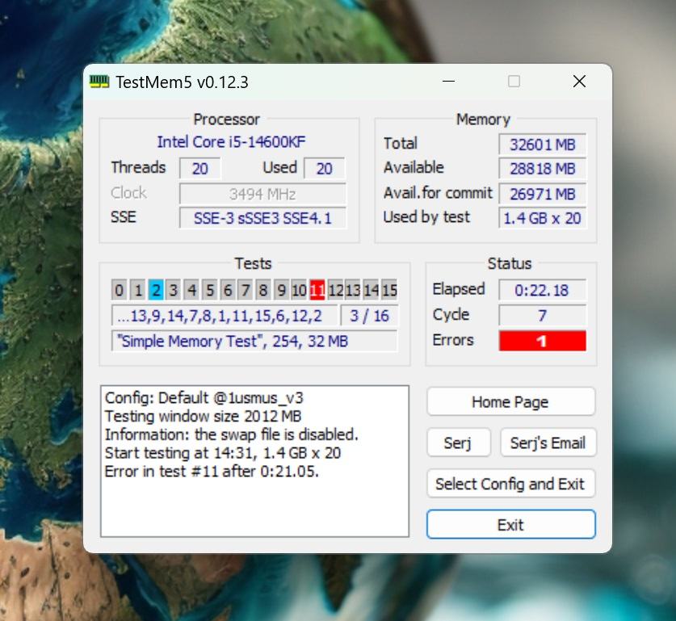This screenshot has height=621, width=676.
Task: Select highlighted blue test 2 box
Action: [x=156, y=290]
